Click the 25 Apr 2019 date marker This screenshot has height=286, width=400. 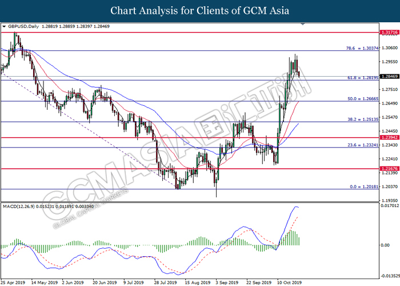click(13, 283)
